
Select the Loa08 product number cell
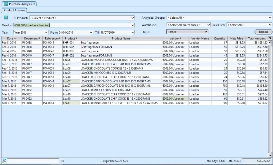[x=71, y=69]
